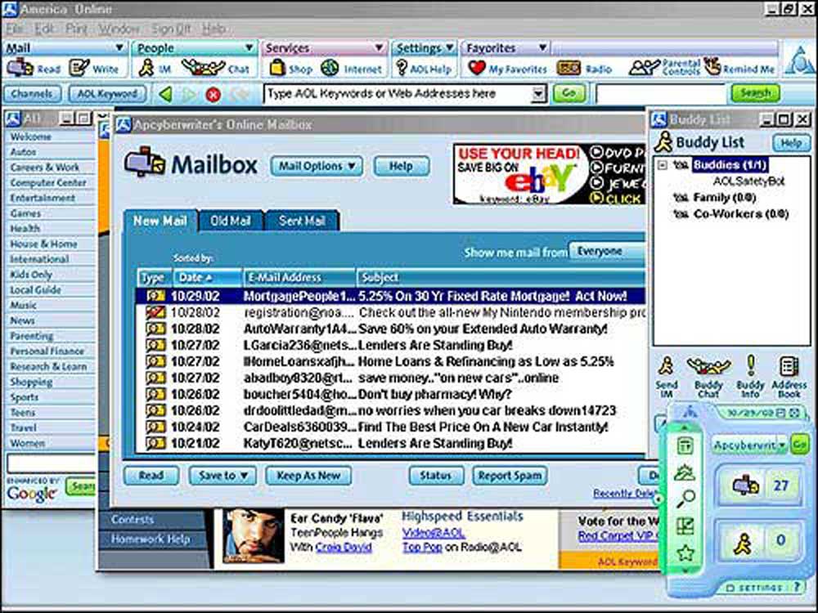The height and width of the screenshot is (613, 818).
Task: Expand keyword address bar dropdown arrow
Action: tap(538, 94)
